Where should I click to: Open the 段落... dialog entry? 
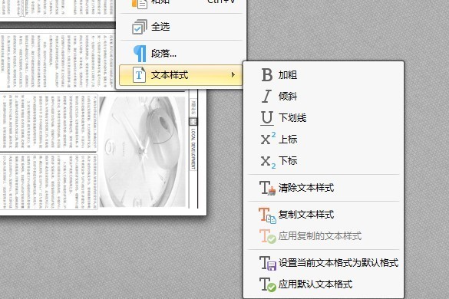pos(163,54)
